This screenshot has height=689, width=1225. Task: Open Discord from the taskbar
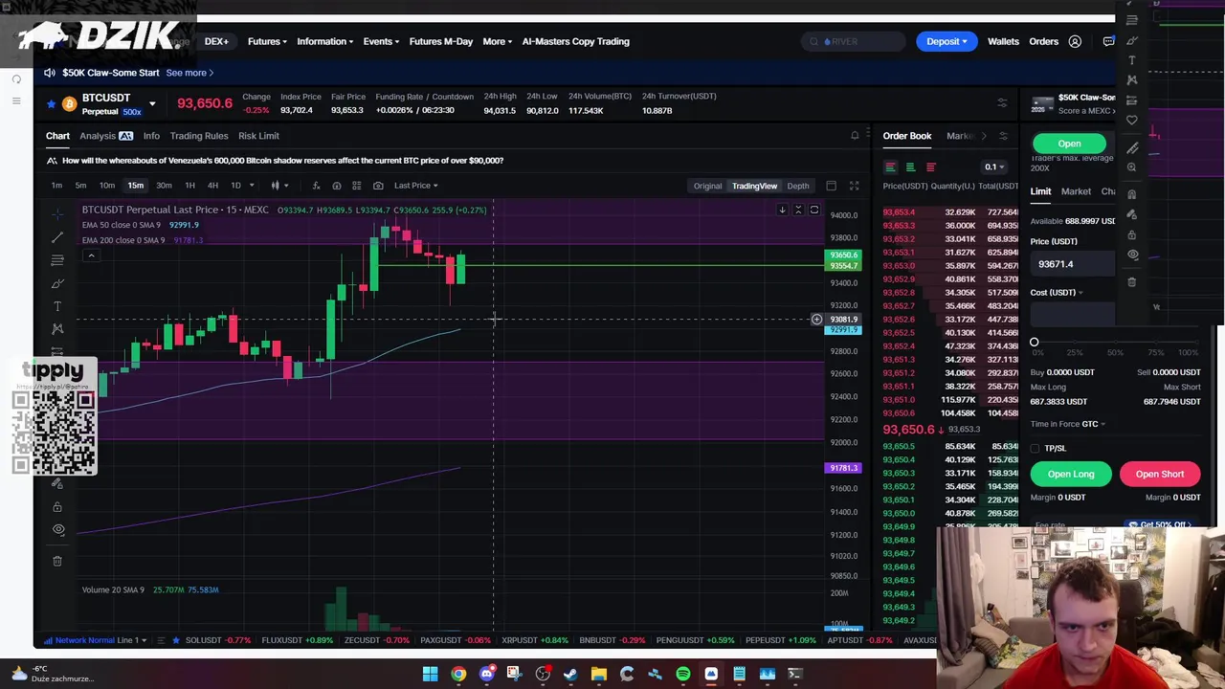(x=487, y=674)
